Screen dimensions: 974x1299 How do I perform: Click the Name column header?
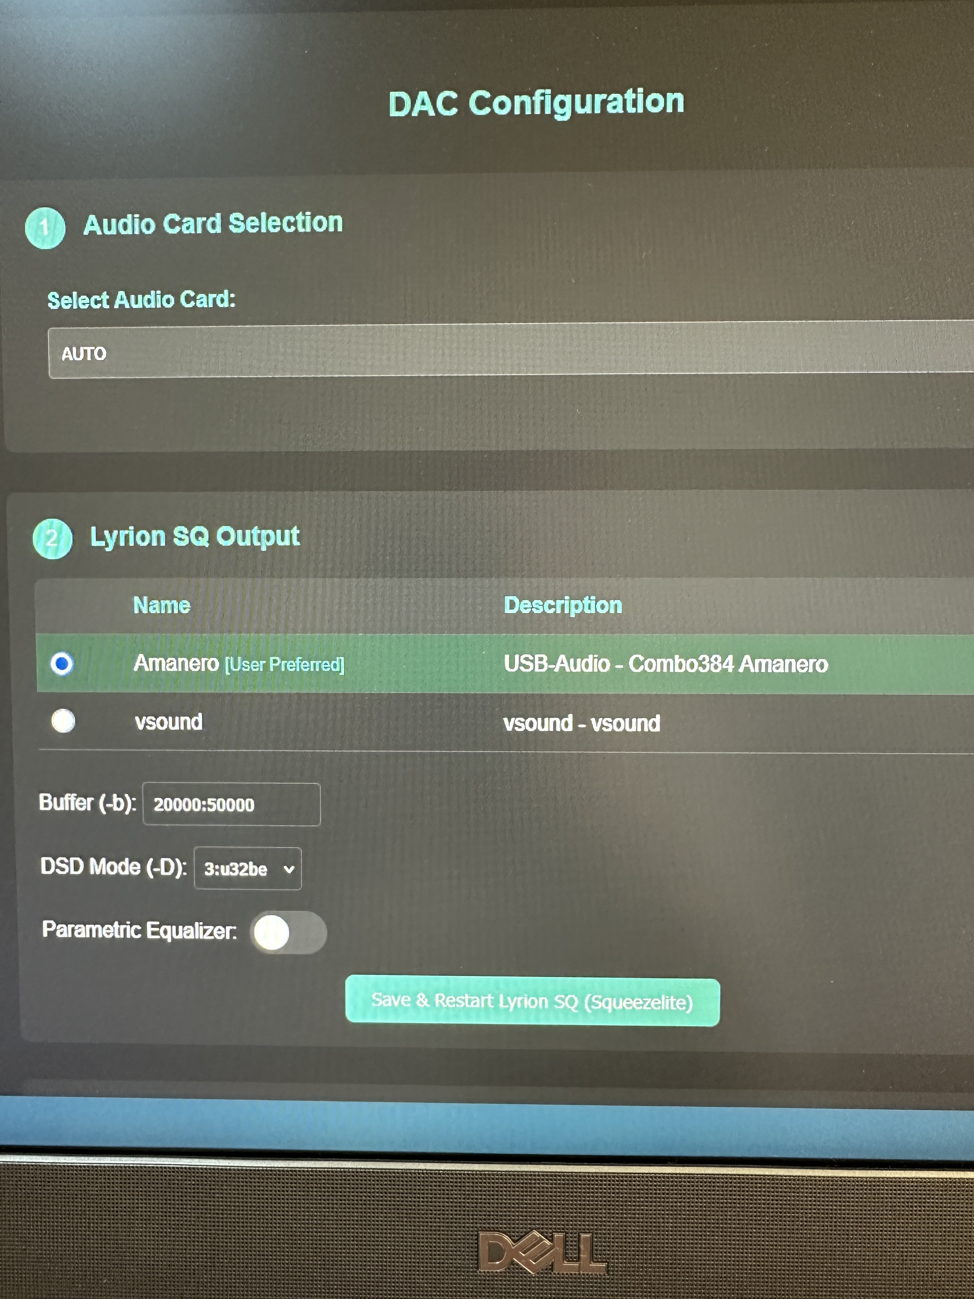tap(161, 605)
